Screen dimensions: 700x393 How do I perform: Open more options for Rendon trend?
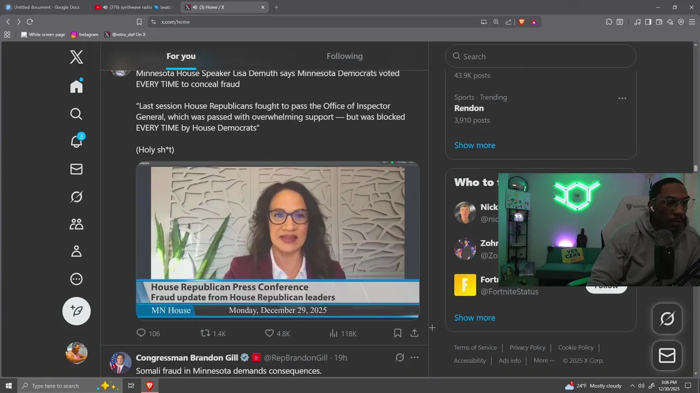click(x=622, y=98)
